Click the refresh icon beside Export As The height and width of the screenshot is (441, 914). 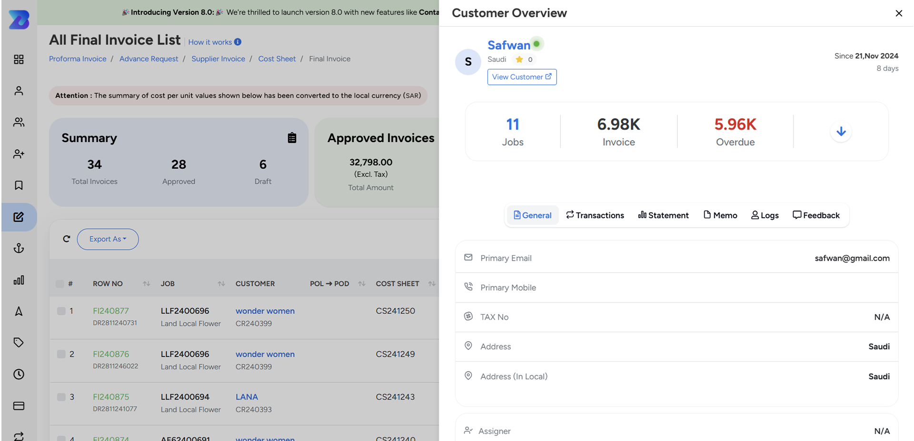click(x=67, y=239)
